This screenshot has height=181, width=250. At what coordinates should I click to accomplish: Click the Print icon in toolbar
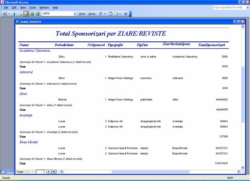[14, 14]
